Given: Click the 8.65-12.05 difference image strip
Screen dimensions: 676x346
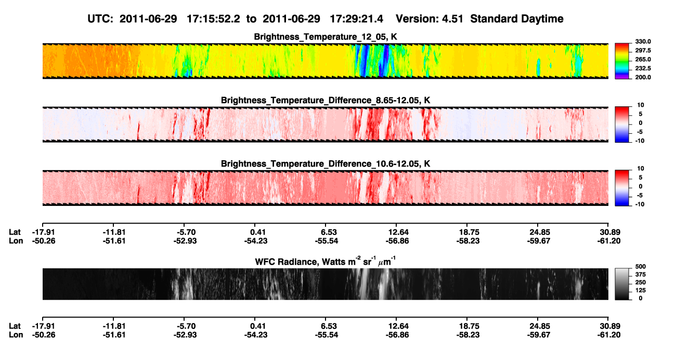Looking at the screenshot, I should [325, 124].
